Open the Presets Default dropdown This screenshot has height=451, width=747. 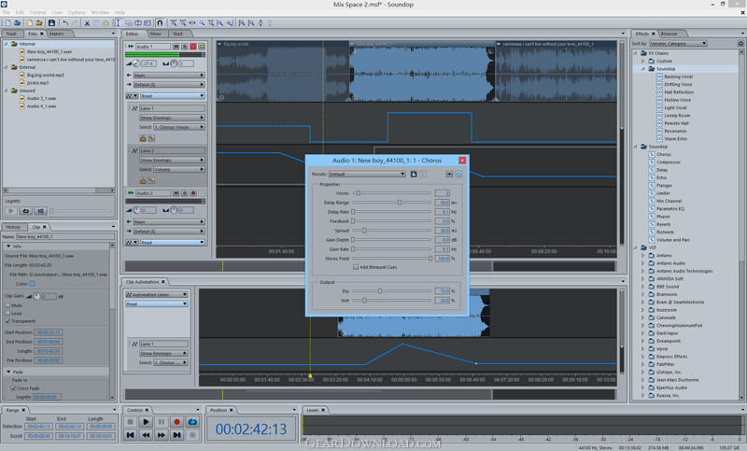tap(367, 174)
